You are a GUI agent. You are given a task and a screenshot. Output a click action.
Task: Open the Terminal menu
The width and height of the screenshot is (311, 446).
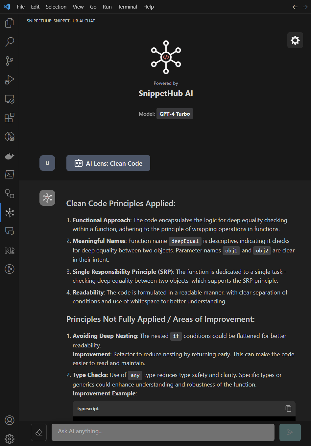128,7
